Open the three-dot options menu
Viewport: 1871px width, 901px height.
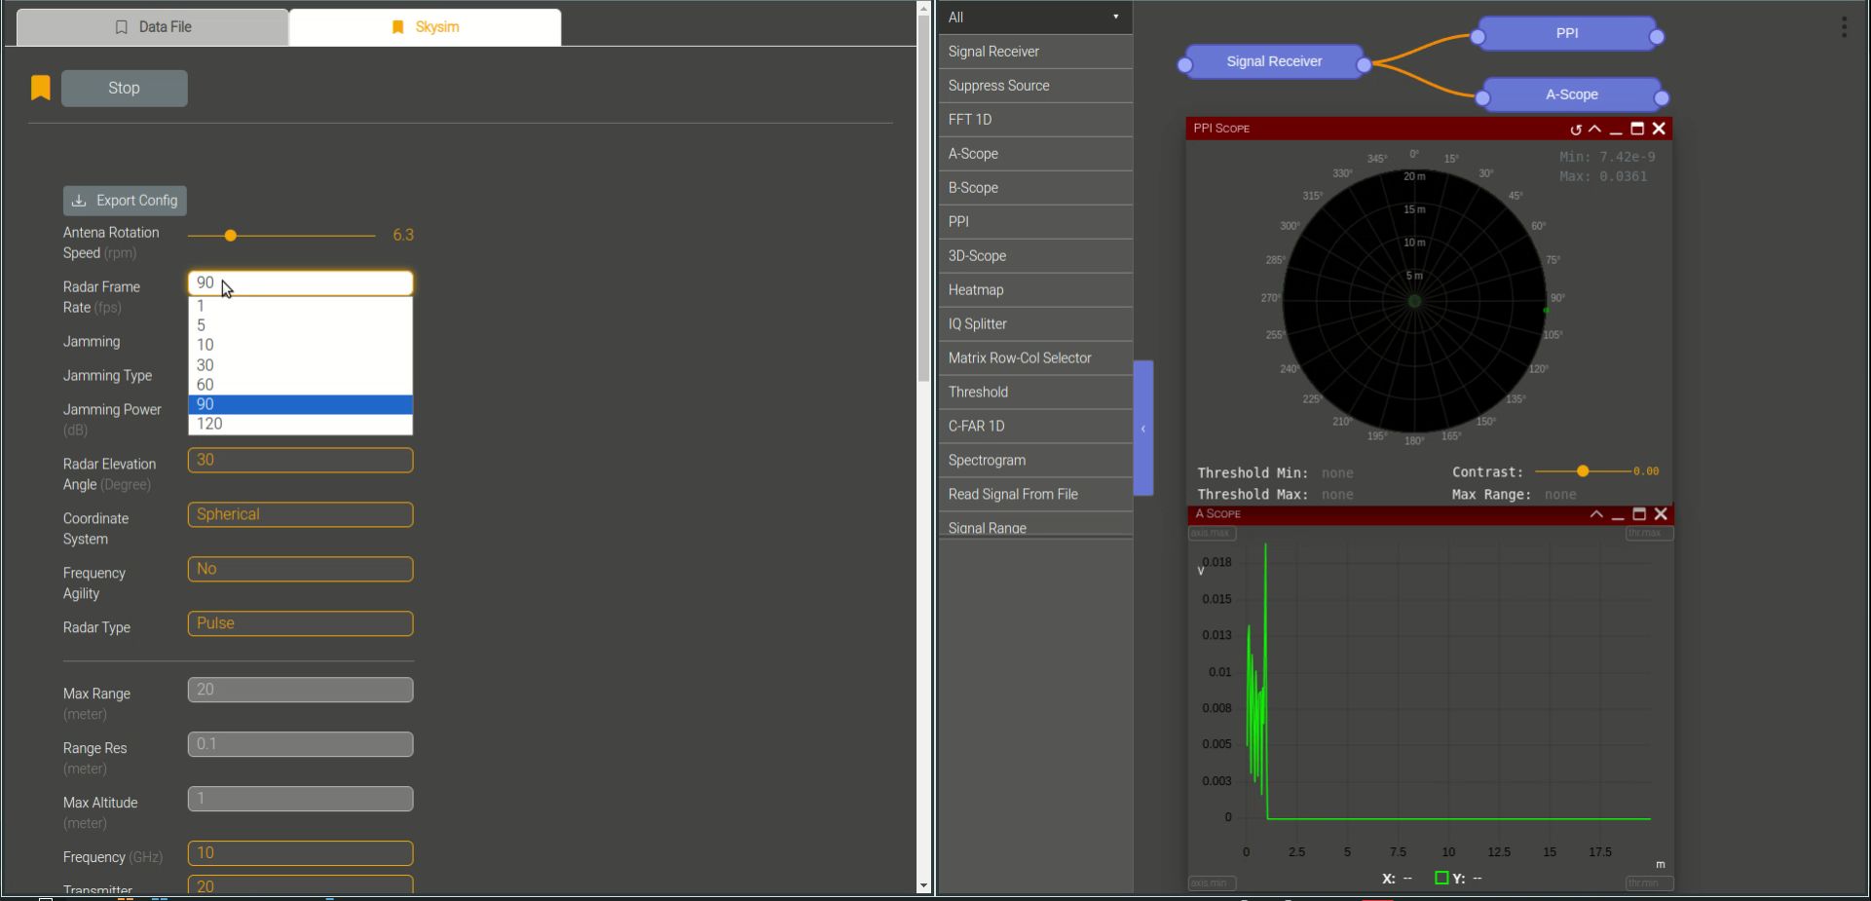[x=1843, y=27]
